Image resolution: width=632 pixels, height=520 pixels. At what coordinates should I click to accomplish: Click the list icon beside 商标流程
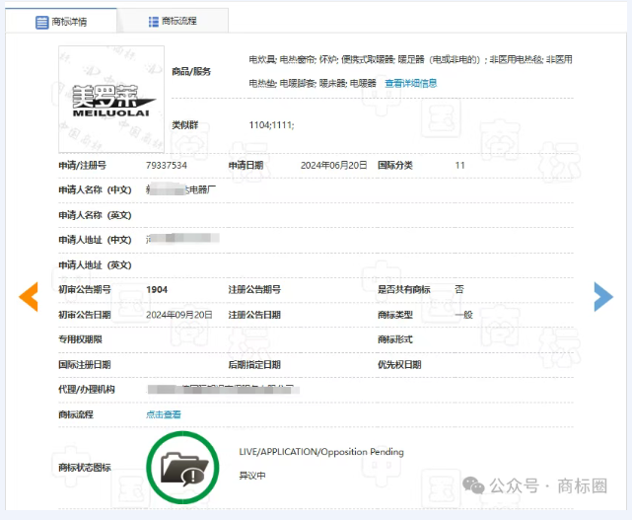point(153,22)
